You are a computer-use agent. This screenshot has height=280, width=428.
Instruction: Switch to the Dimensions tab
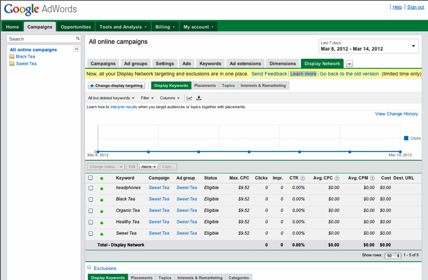tap(282, 64)
